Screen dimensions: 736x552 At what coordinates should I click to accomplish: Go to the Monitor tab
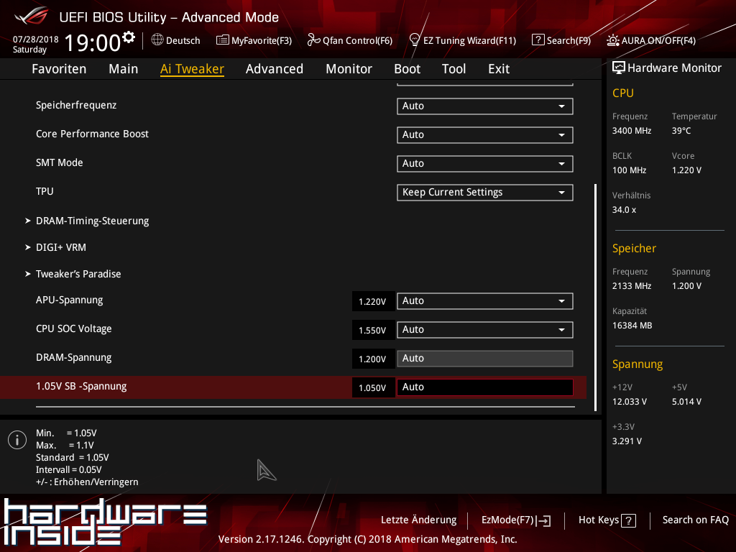click(x=349, y=69)
